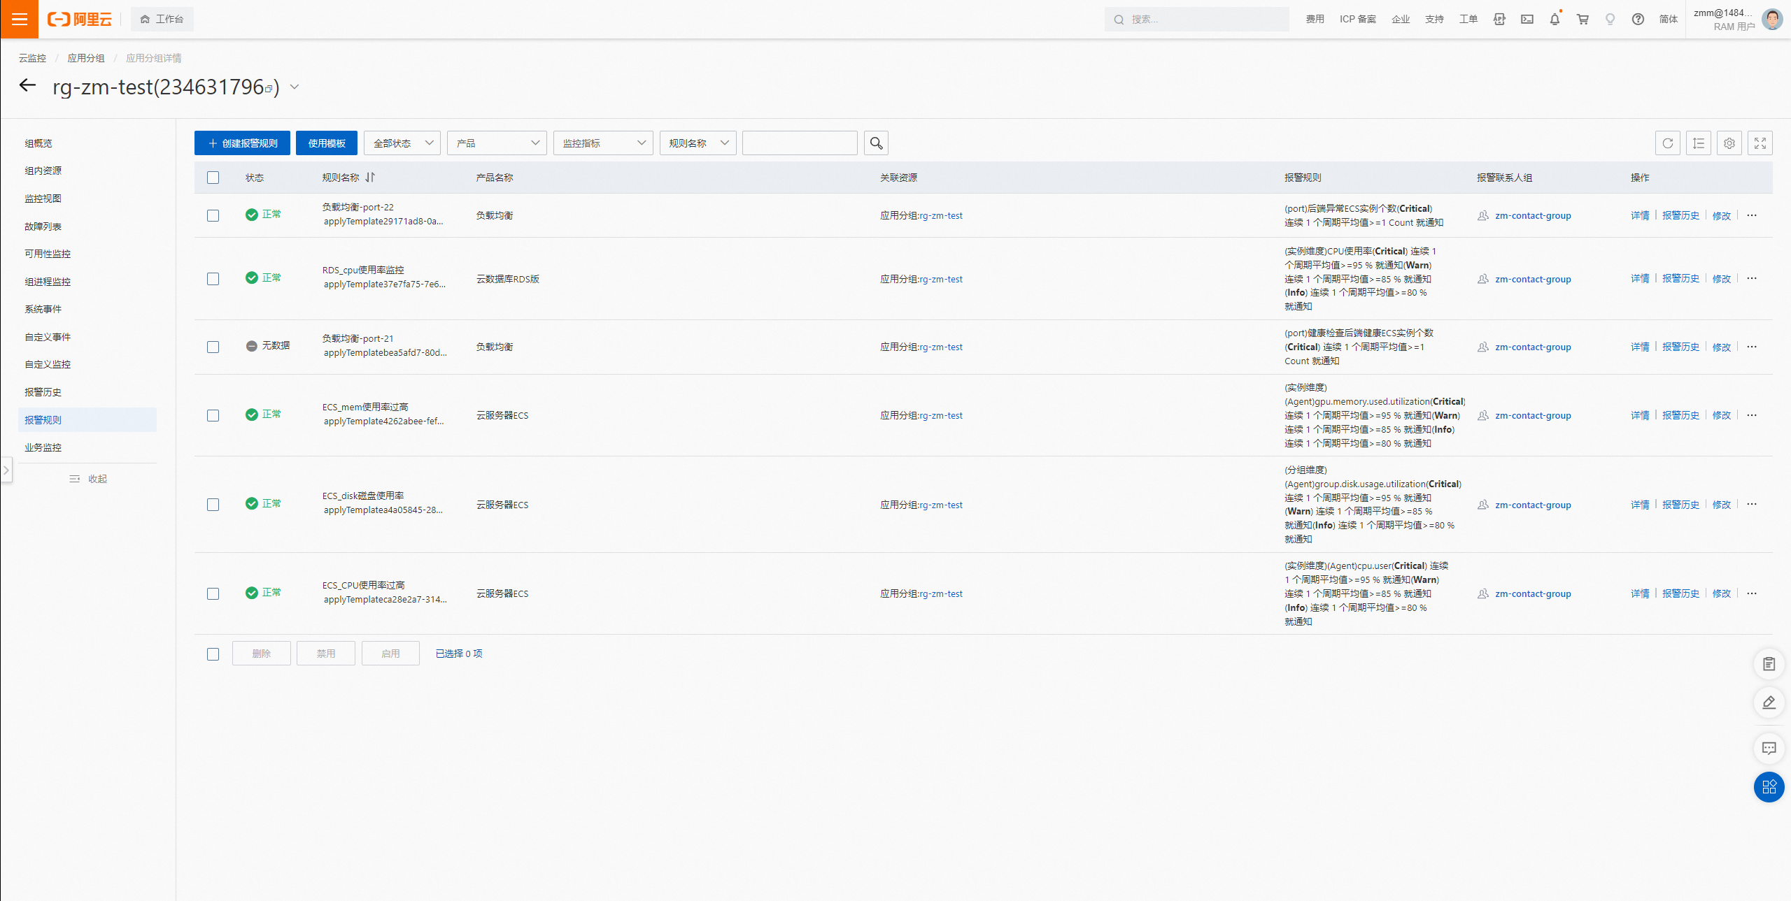The image size is (1791, 901).
Task: Click the 创建报警规则 button
Action: 242,143
